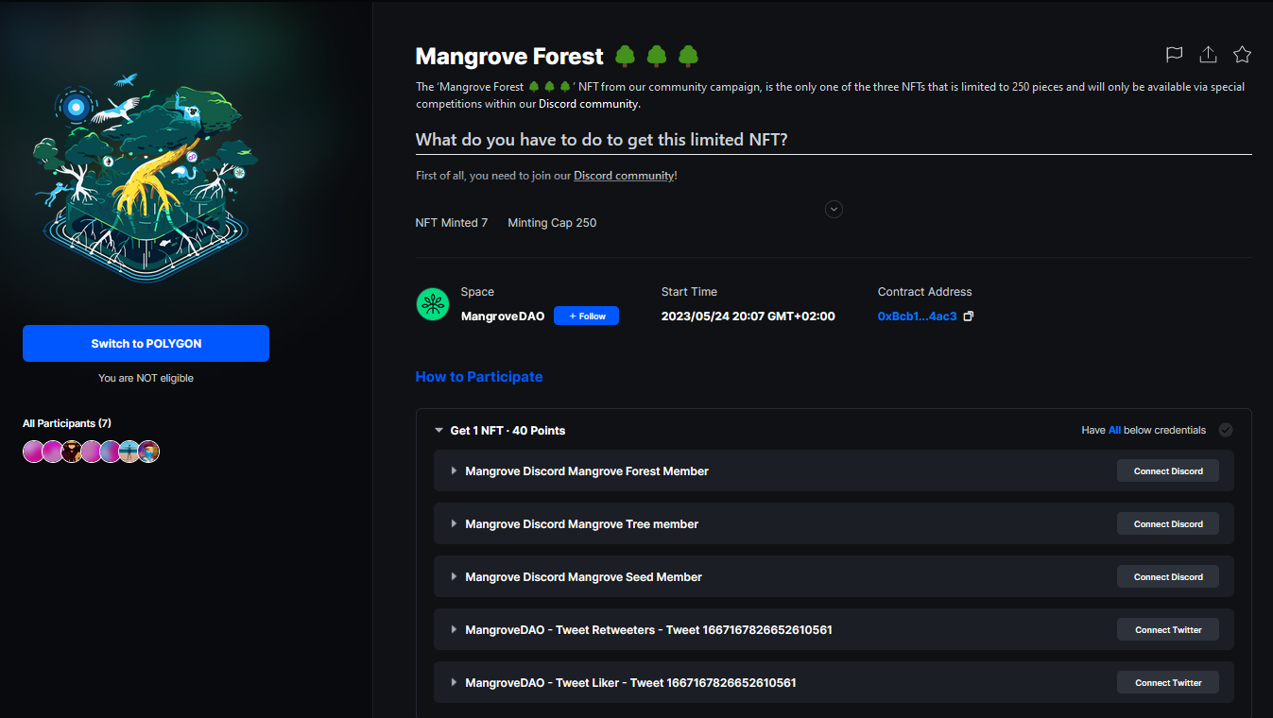Image resolution: width=1273 pixels, height=718 pixels.
Task: Click the All Participants (7) heading
Action: (x=67, y=423)
